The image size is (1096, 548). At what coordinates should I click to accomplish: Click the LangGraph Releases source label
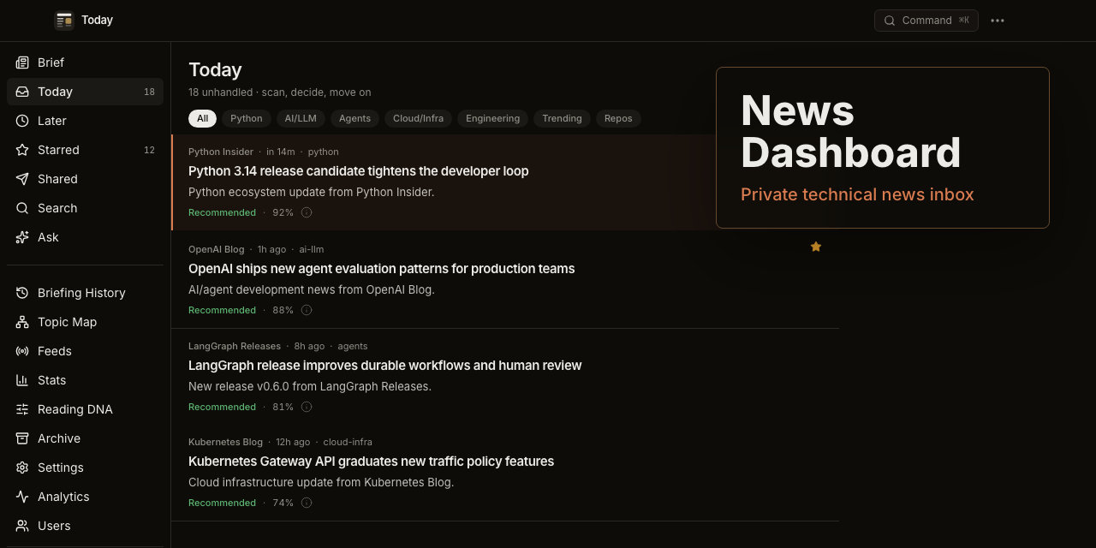235,346
